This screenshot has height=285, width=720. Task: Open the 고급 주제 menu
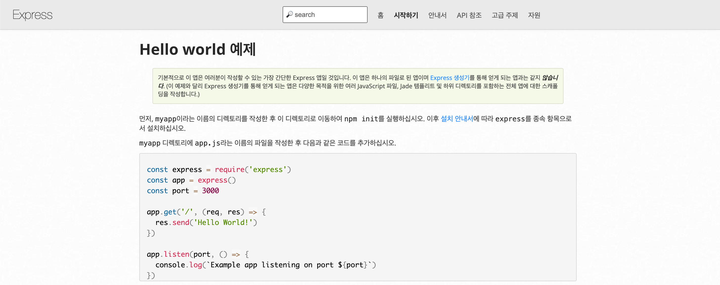505,15
